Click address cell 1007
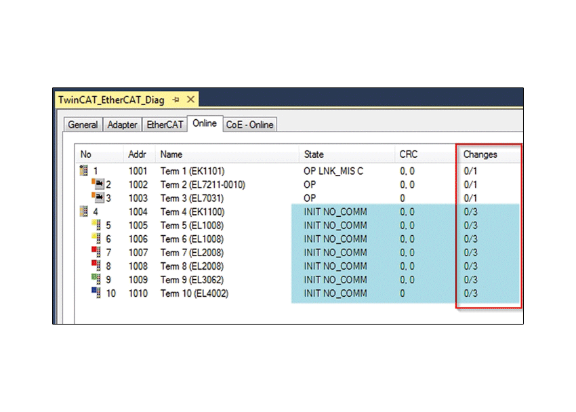The width and height of the screenshot is (576, 412). click(x=138, y=253)
